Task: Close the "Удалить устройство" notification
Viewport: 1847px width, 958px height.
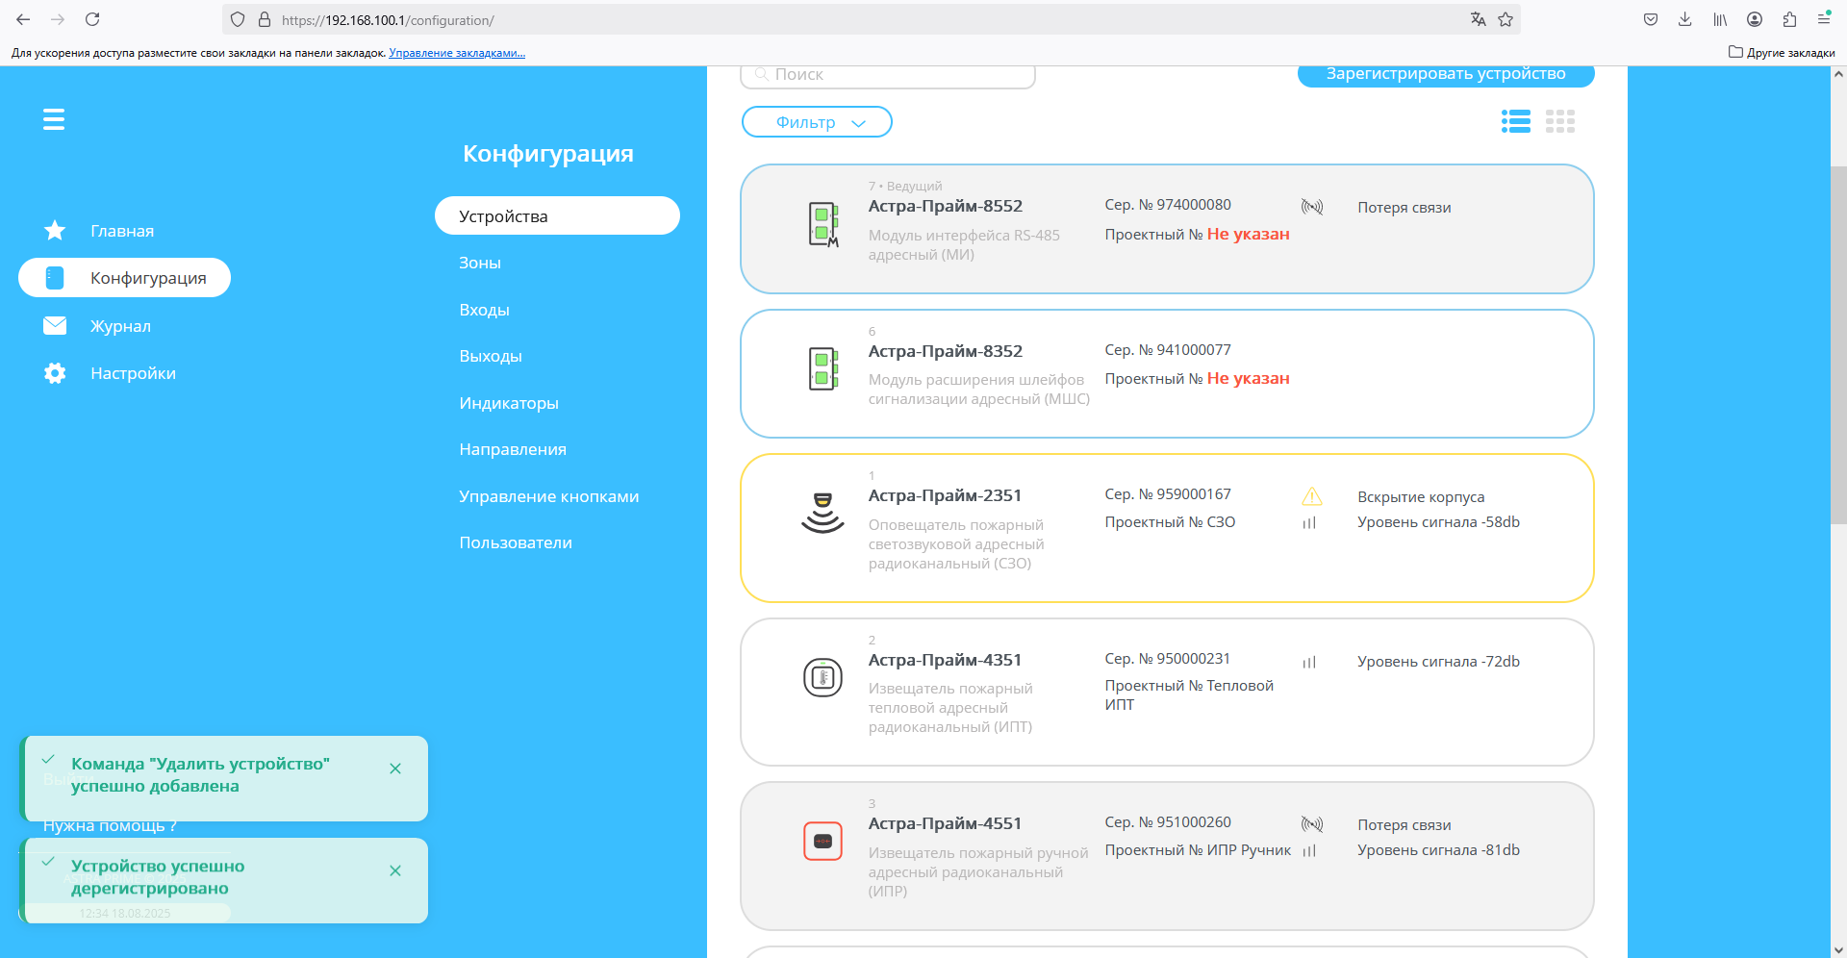Action: click(x=395, y=769)
